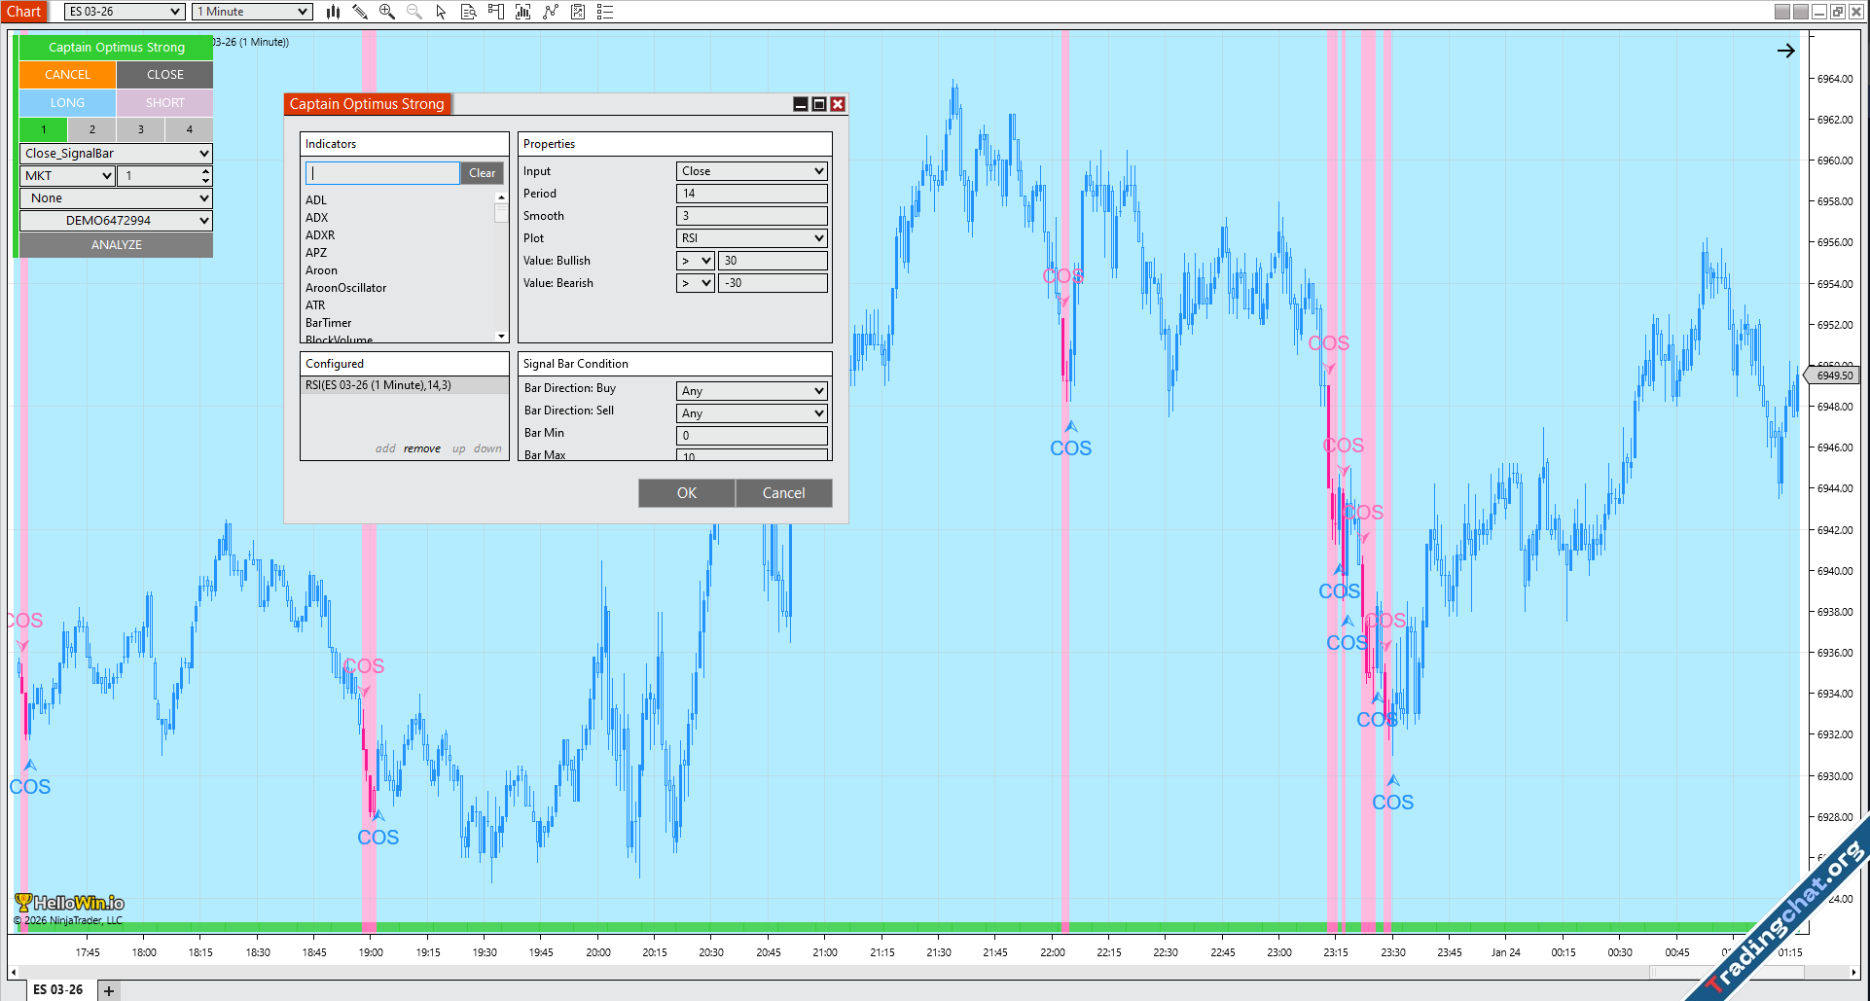Open the properties list icon
Viewport: 1870px width, 1001px height.
[x=605, y=12]
